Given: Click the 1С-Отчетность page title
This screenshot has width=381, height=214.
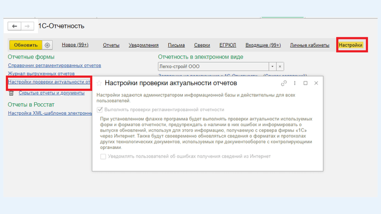Looking at the screenshot, I should (x=61, y=26).
